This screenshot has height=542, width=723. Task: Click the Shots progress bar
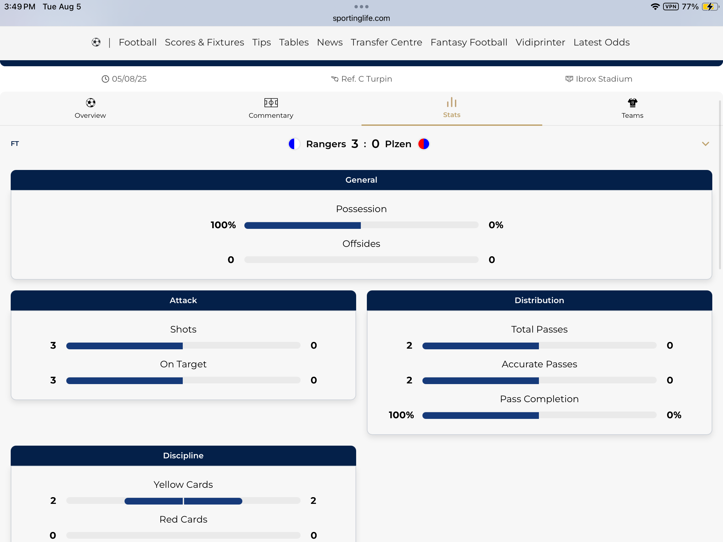click(183, 346)
